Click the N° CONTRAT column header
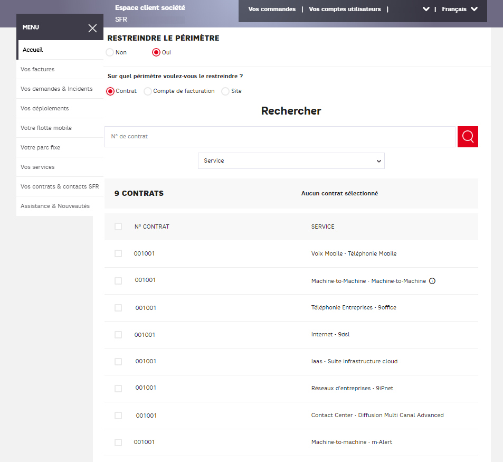This screenshot has height=462, width=503. coord(151,227)
